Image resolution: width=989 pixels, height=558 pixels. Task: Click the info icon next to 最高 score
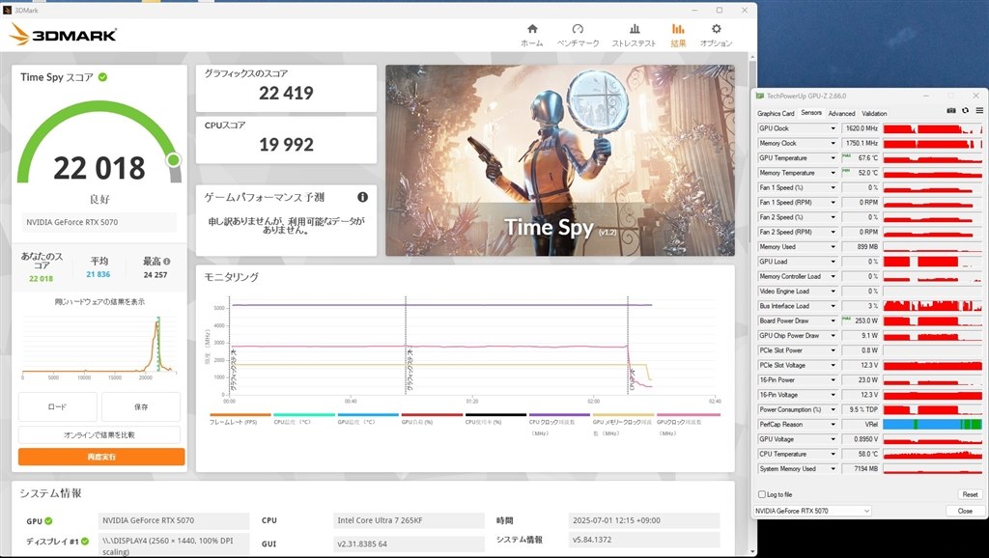[166, 261]
